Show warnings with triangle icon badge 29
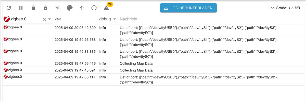The height and width of the screenshot is (101, 306). [x=106, y=8]
